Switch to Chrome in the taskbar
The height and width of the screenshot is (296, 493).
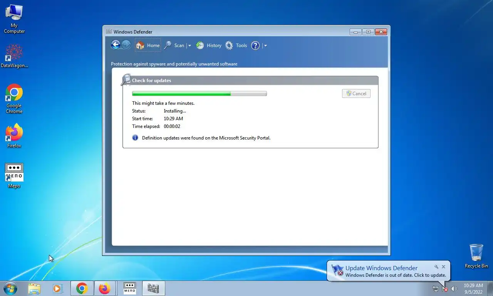pyautogui.click(x=82, y=288)
